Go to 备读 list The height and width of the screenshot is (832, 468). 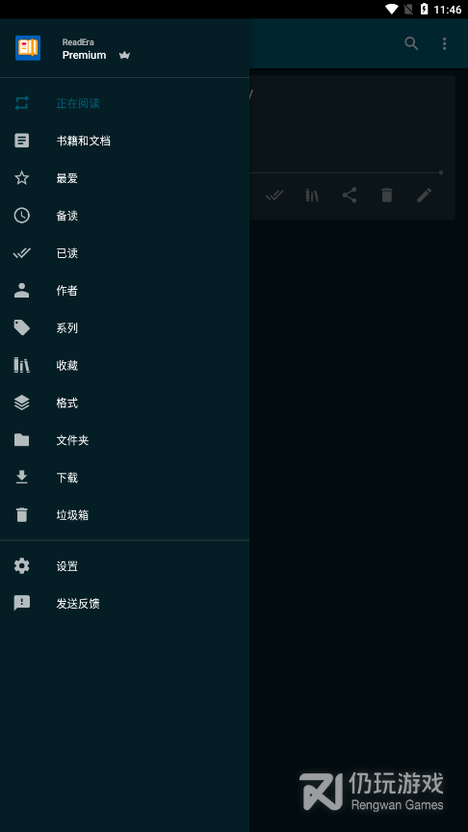[124, 216]
